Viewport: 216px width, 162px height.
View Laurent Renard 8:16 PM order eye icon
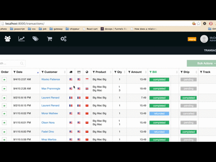point(4,98)
